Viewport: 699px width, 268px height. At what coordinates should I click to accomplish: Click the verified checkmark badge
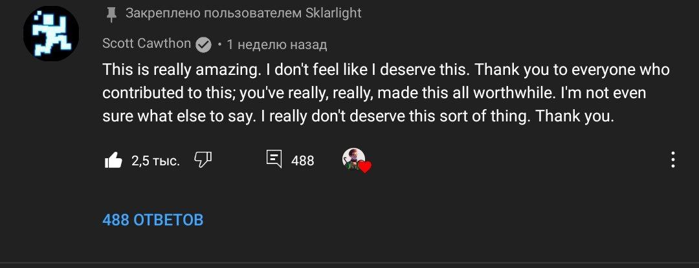point(203,45)
